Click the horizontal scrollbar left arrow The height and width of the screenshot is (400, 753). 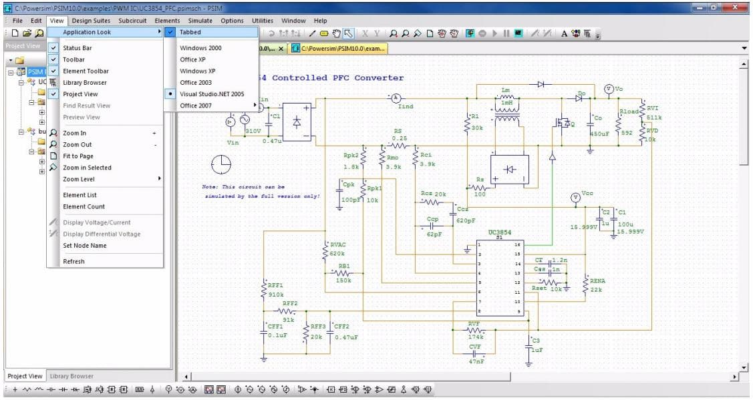pos(186,377)
